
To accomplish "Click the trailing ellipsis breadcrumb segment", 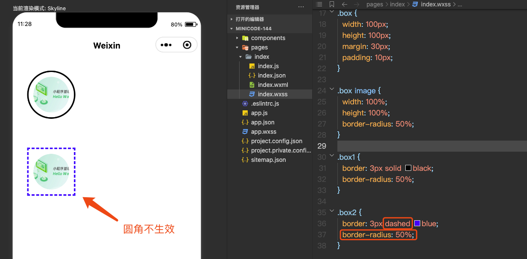I will (x=460, y=4).
